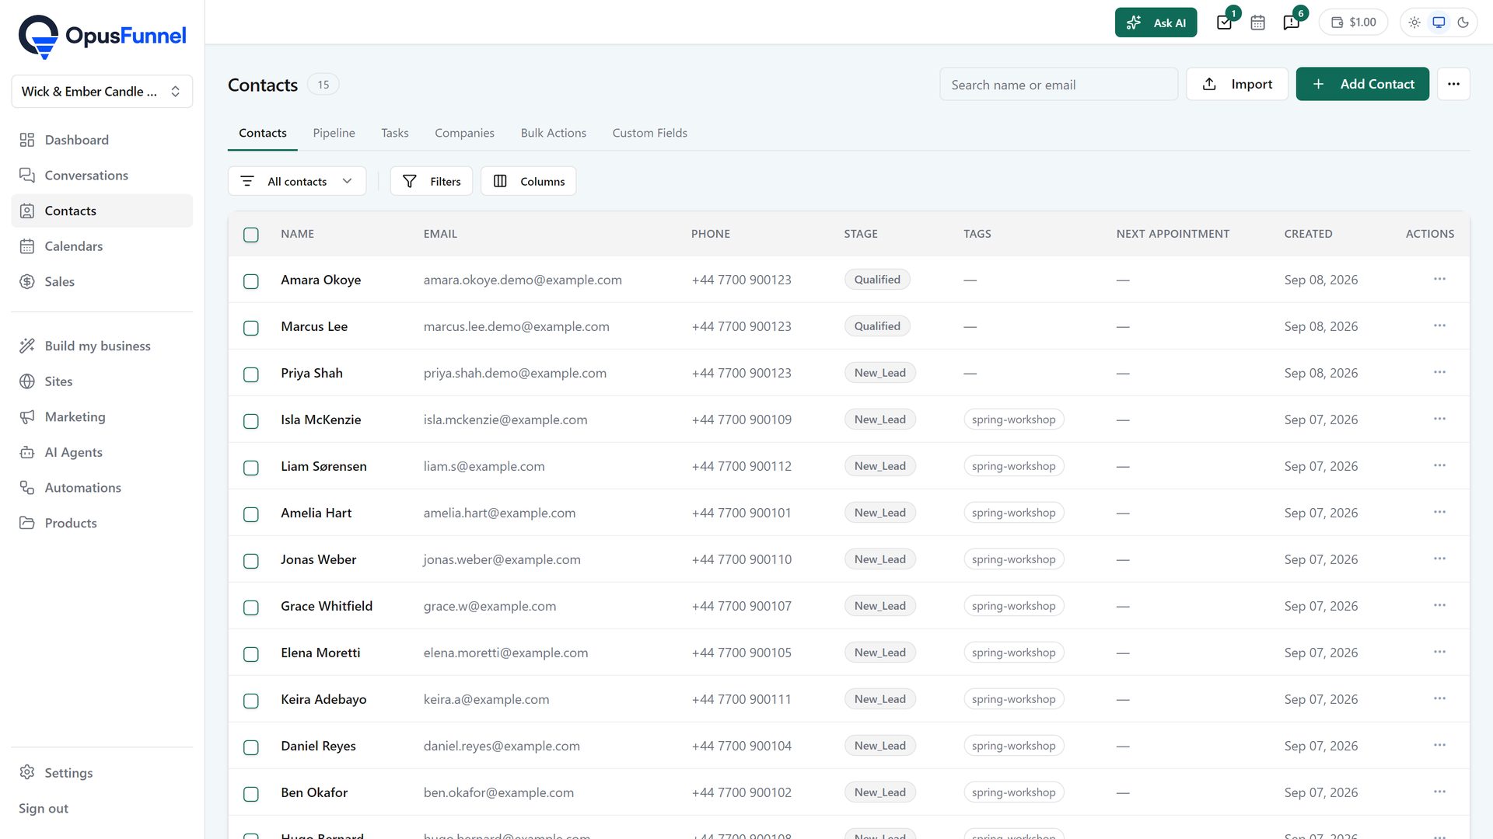Check the box for Grace Whitfield
Screen dimensions: 1493x839
[250, 607]
